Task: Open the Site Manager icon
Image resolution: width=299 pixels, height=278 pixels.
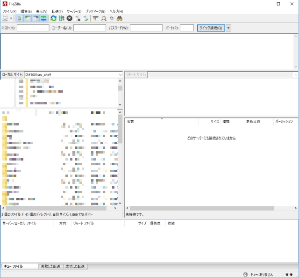Action: (x=6, y=18)
